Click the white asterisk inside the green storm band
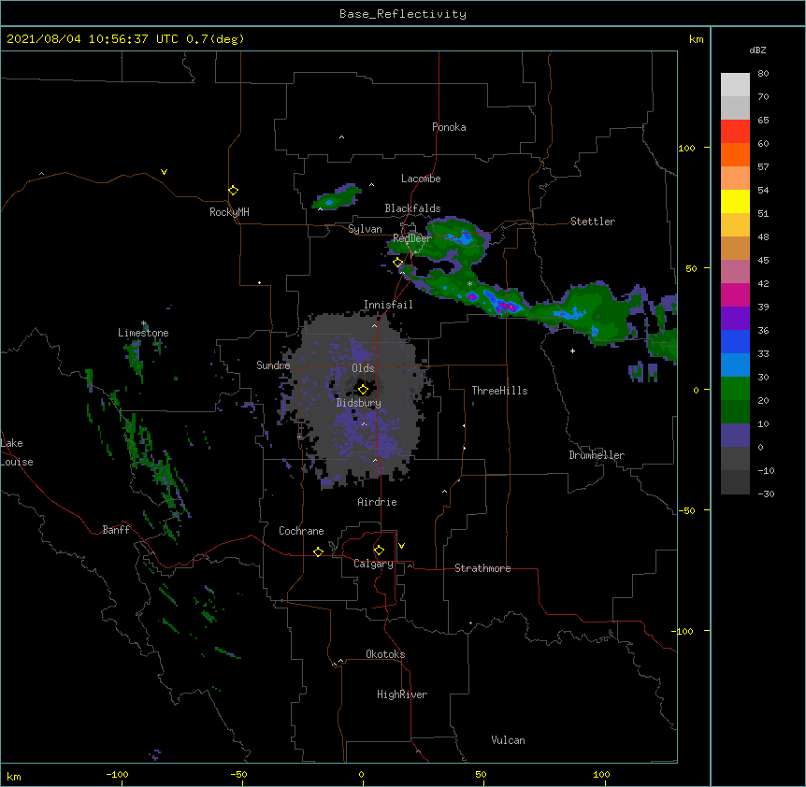The height and width of the screenshot is (787, 806). point(469,284)
